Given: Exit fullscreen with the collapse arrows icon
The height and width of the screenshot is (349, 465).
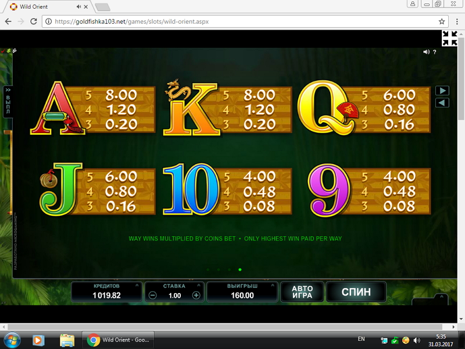Looking at the screenshot, I should [x=449, y=38].
